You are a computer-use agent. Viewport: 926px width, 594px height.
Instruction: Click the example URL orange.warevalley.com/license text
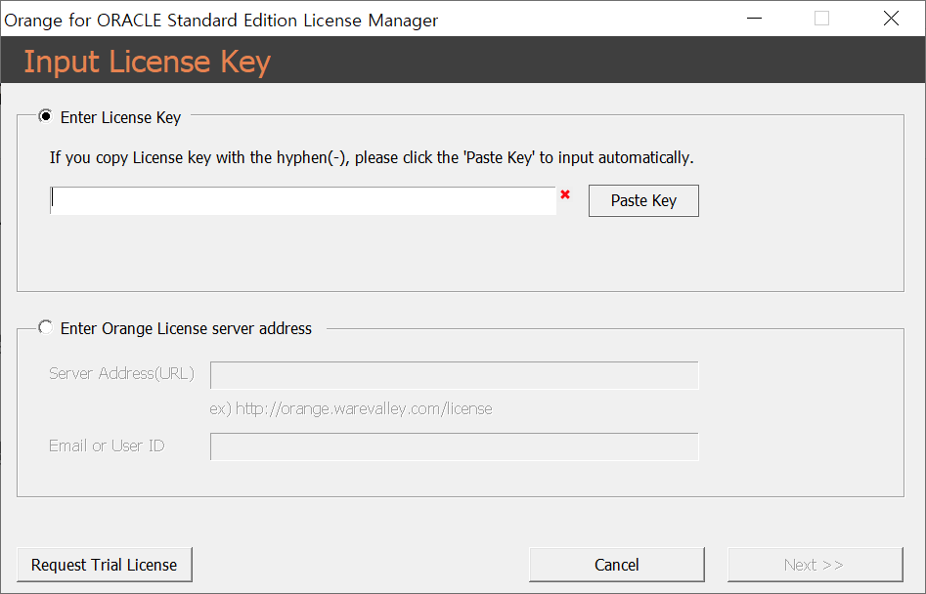[351, 408]
